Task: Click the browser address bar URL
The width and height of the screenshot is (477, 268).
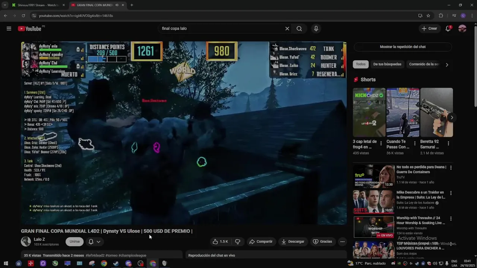Action: [x=76, y=16]
